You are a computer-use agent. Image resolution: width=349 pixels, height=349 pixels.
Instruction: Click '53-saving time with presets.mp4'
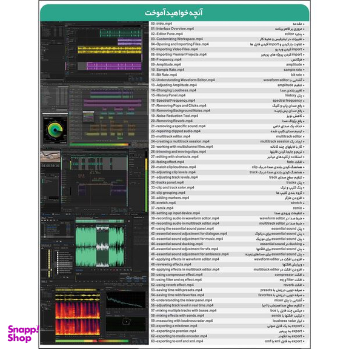coord(176,290)
